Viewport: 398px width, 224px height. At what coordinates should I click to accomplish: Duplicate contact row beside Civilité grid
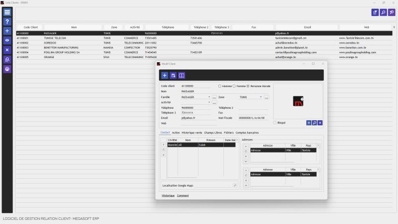tap(163, 150)
